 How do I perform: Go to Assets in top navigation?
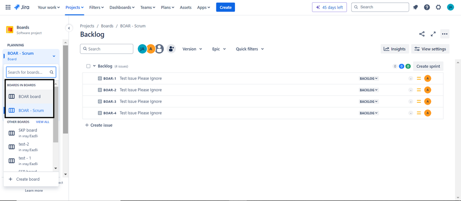pos(186,7)
